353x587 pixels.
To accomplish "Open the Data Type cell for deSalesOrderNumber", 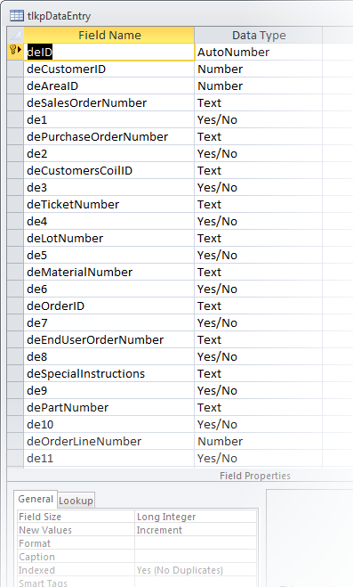I will 258,103.
